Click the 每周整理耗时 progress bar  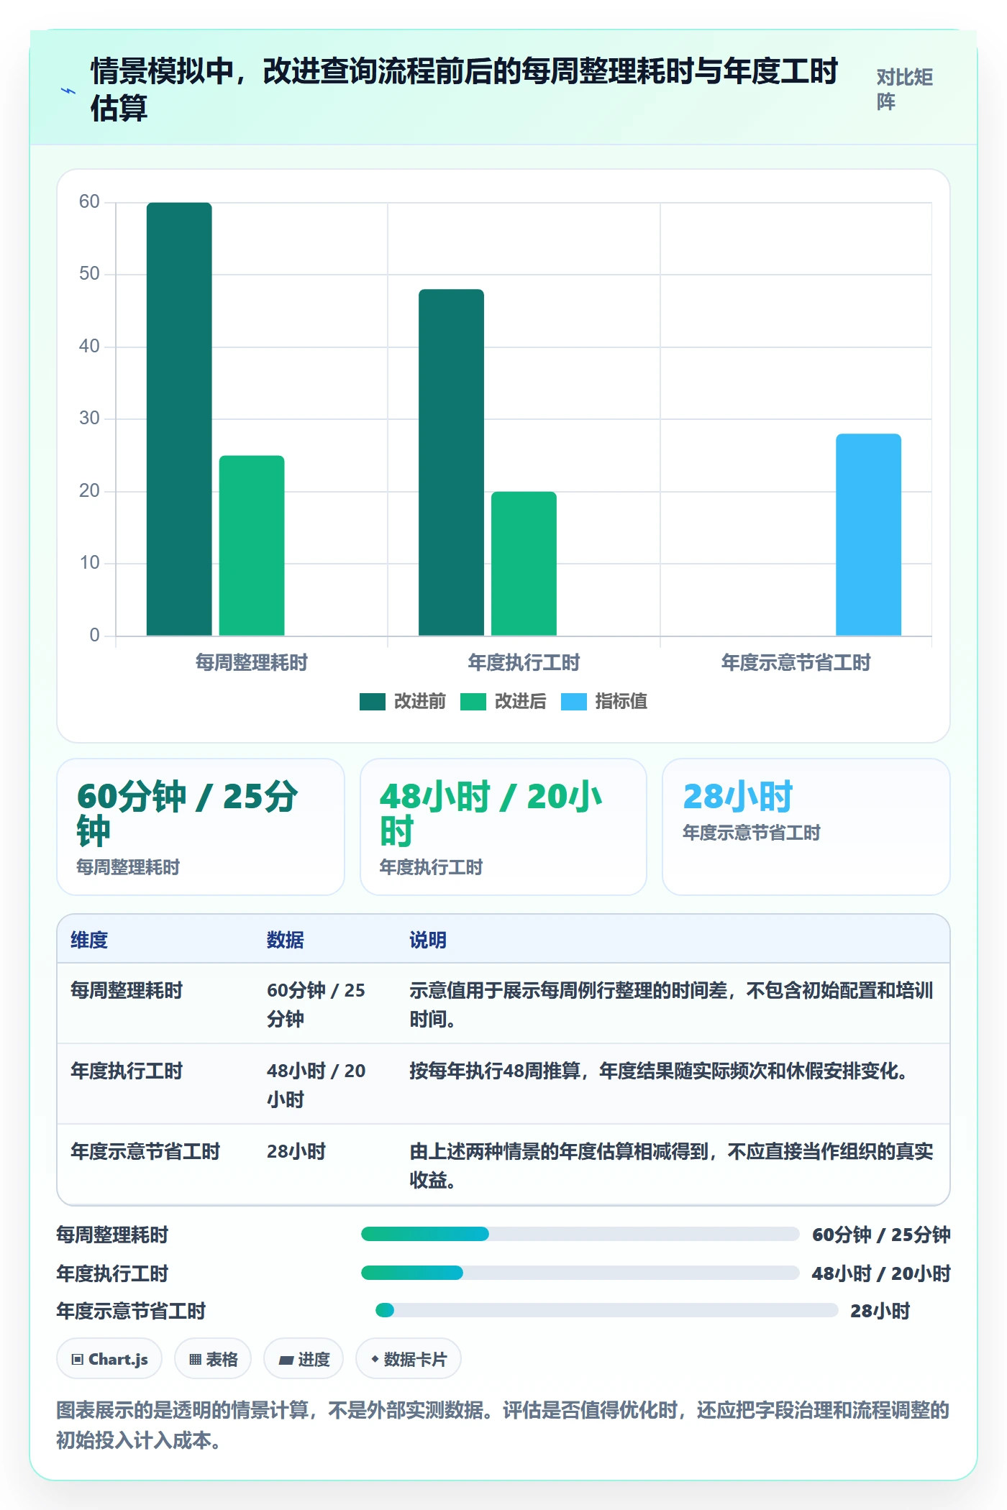click(x=580, y=1235)
